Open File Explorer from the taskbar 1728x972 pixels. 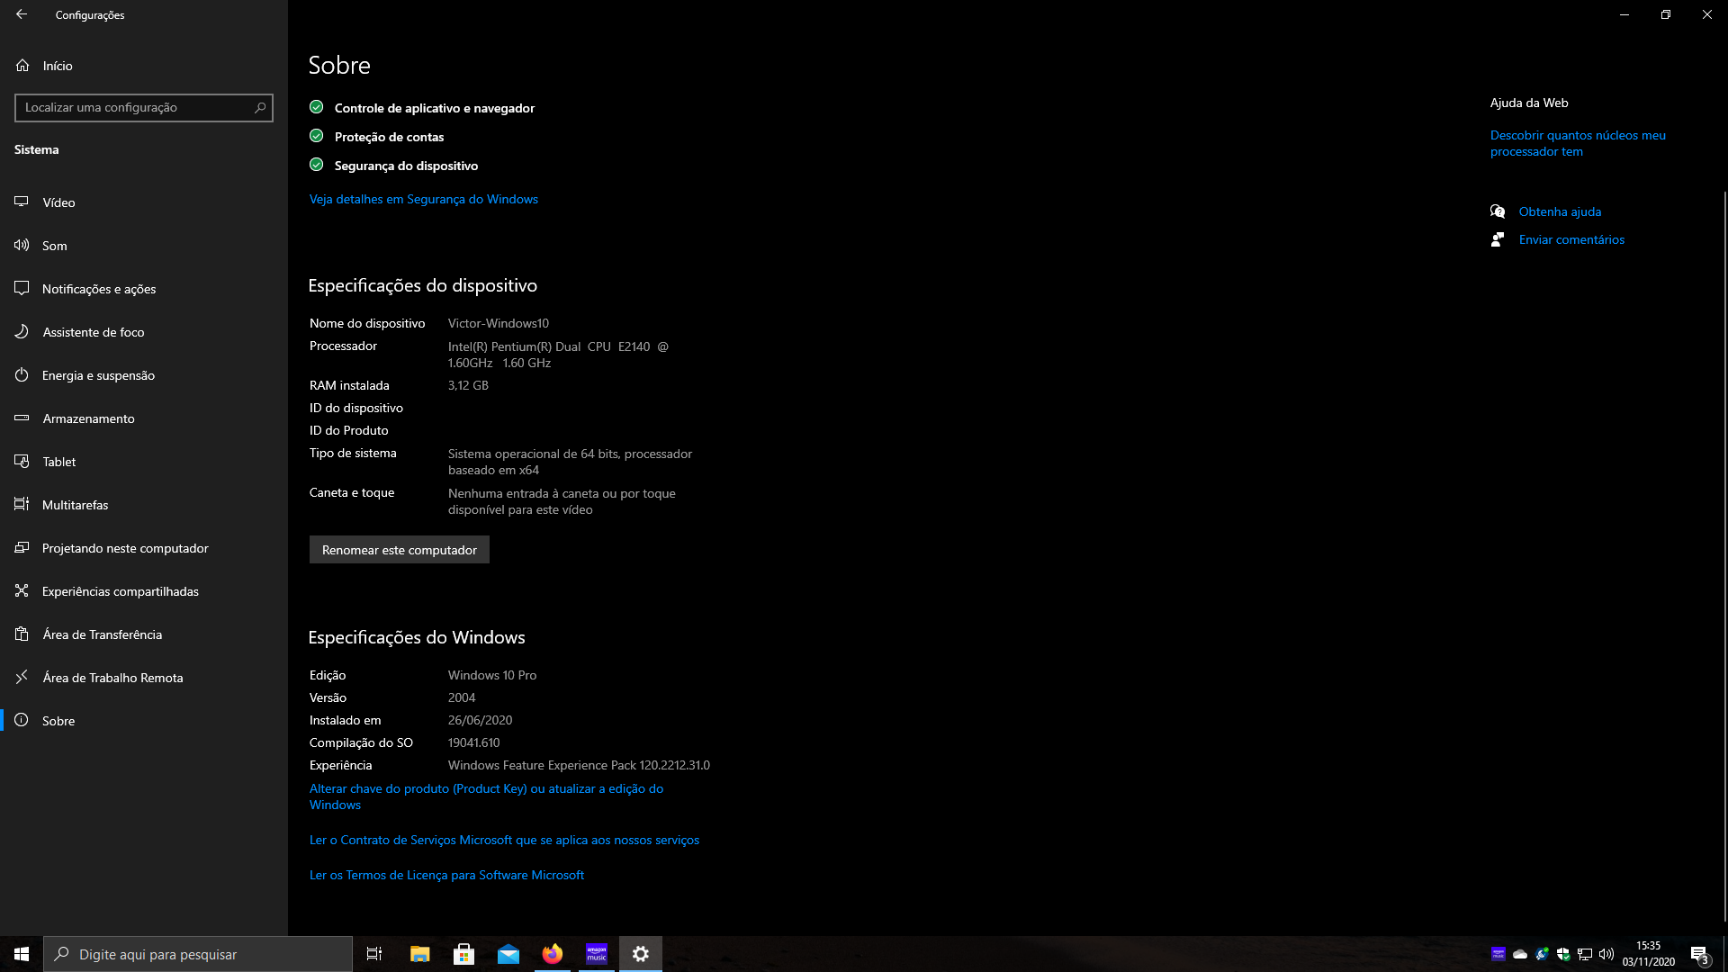tap(419, 954)
